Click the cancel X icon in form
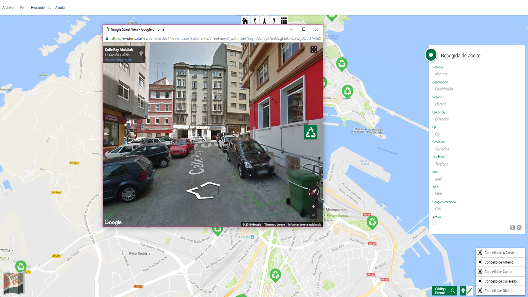Viewport: 528px width, 297px height. tap(519, 227)
